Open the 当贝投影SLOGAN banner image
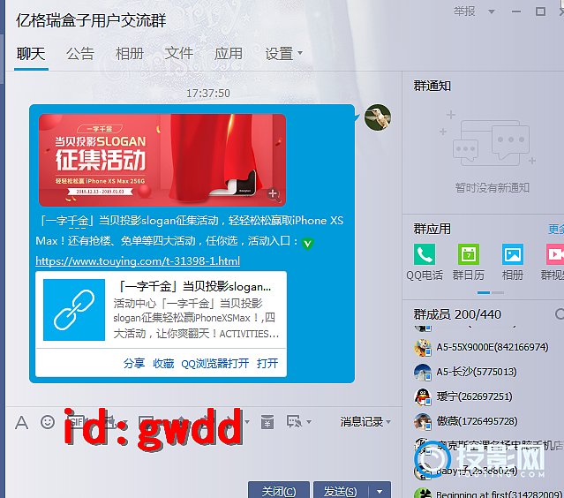564x498 pixels. 162,160
